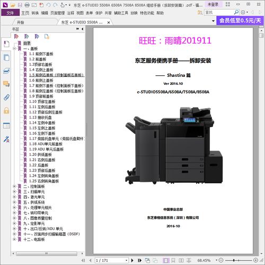The image size is (265, 265).
Task: Open the form fields sidebar icon
Action: [x=6, y=126]
